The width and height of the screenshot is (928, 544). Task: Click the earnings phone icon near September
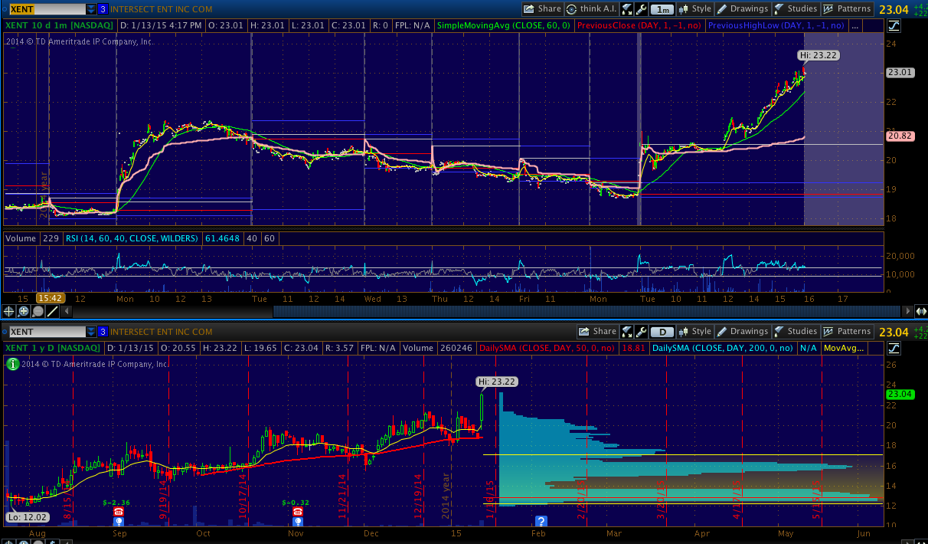point(118,512)
